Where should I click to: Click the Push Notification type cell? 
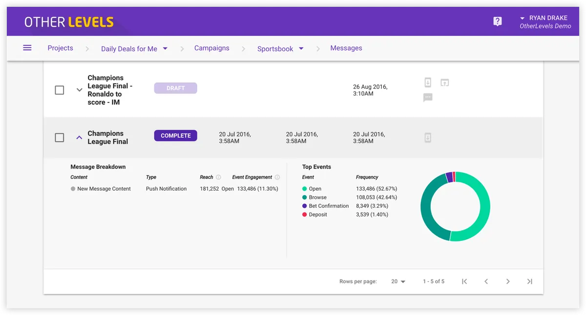click(x=166, y=189)
